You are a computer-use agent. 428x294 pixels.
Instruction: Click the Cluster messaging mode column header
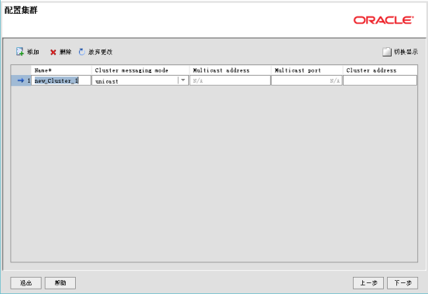click(140, 70)
